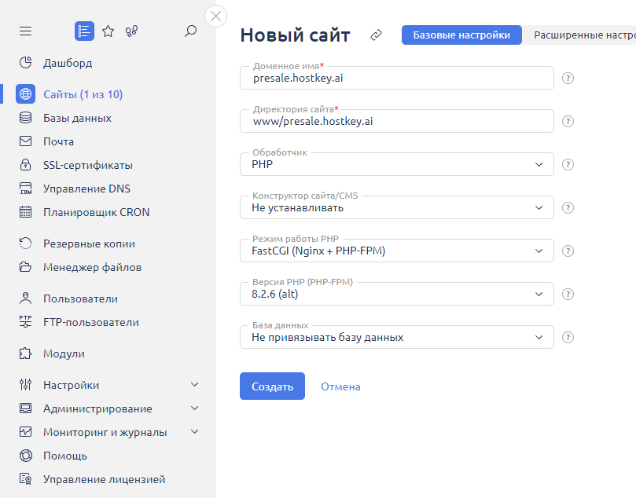The image size is (636, 498).
Task: Copy link icon next to Новый сайт
Action: (377, 35)
